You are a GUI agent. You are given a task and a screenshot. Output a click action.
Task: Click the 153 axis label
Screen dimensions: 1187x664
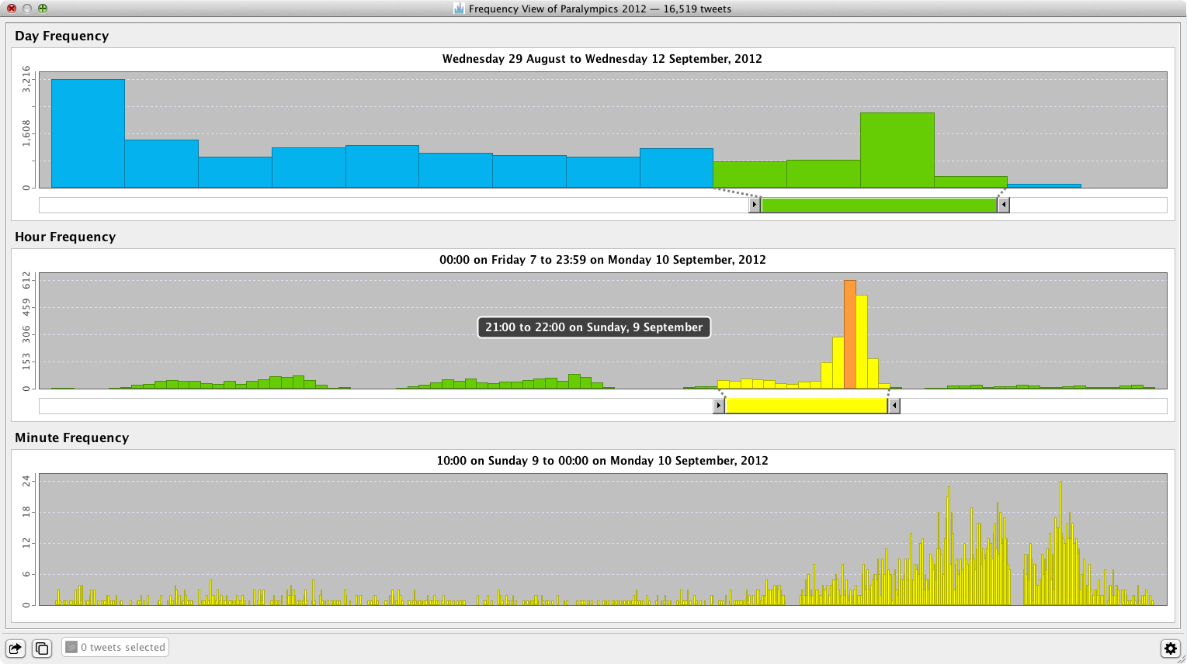[x=26, y=361]
